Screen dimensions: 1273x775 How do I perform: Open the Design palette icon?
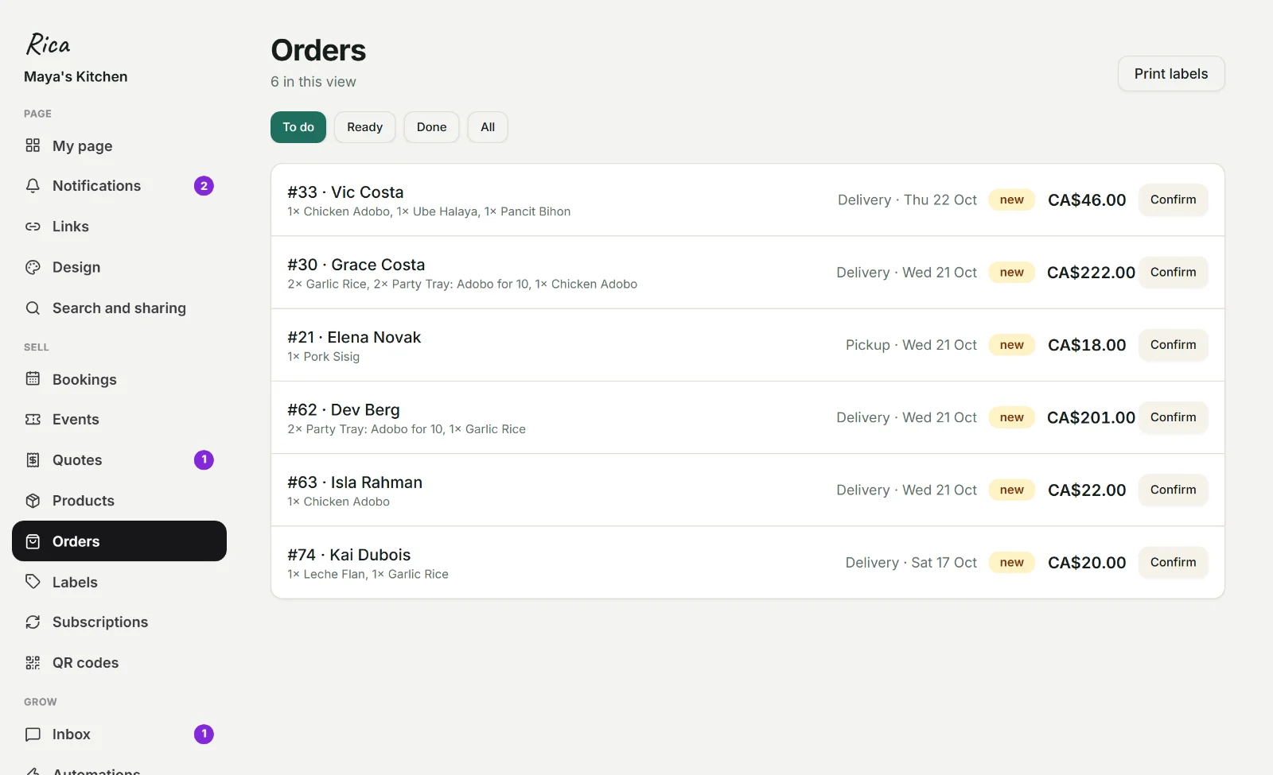(33, 267)
